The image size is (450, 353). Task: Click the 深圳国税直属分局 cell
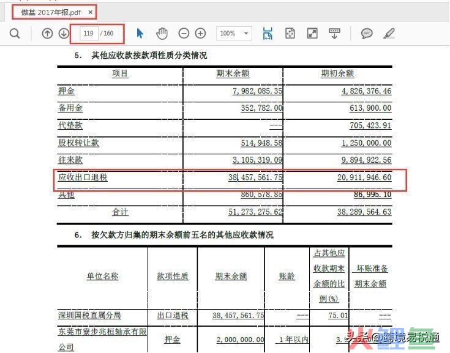89,315
